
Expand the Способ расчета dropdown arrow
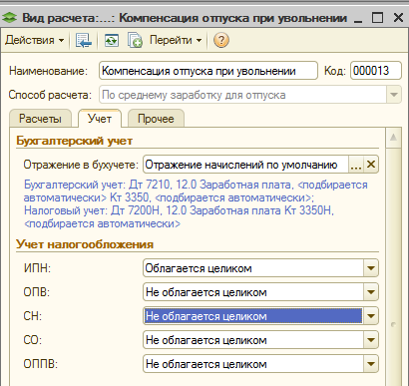pyautogui.click(x=394, y=95)
